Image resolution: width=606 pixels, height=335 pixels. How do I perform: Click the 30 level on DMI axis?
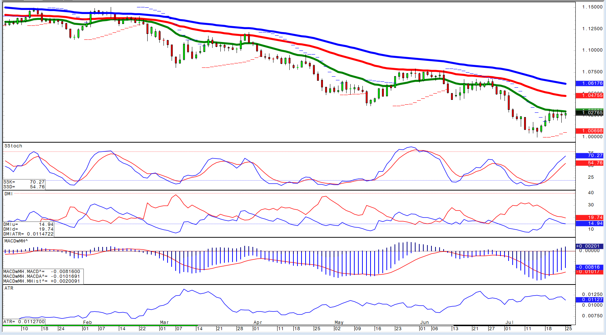(x=591, y=205)
